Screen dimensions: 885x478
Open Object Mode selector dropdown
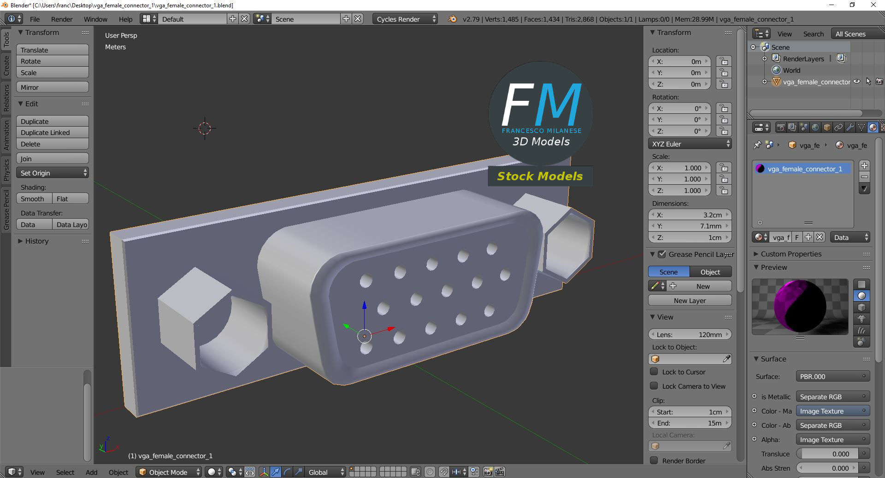click(x=169, y=472)
